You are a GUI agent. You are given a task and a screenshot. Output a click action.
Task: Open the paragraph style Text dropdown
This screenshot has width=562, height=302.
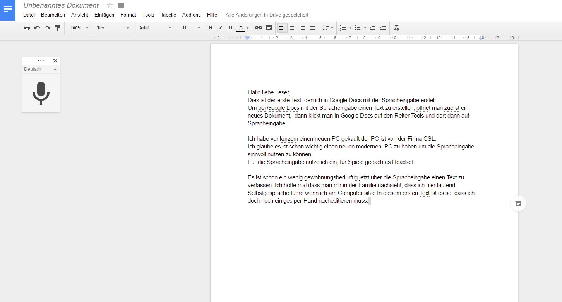tap(113, 28)
